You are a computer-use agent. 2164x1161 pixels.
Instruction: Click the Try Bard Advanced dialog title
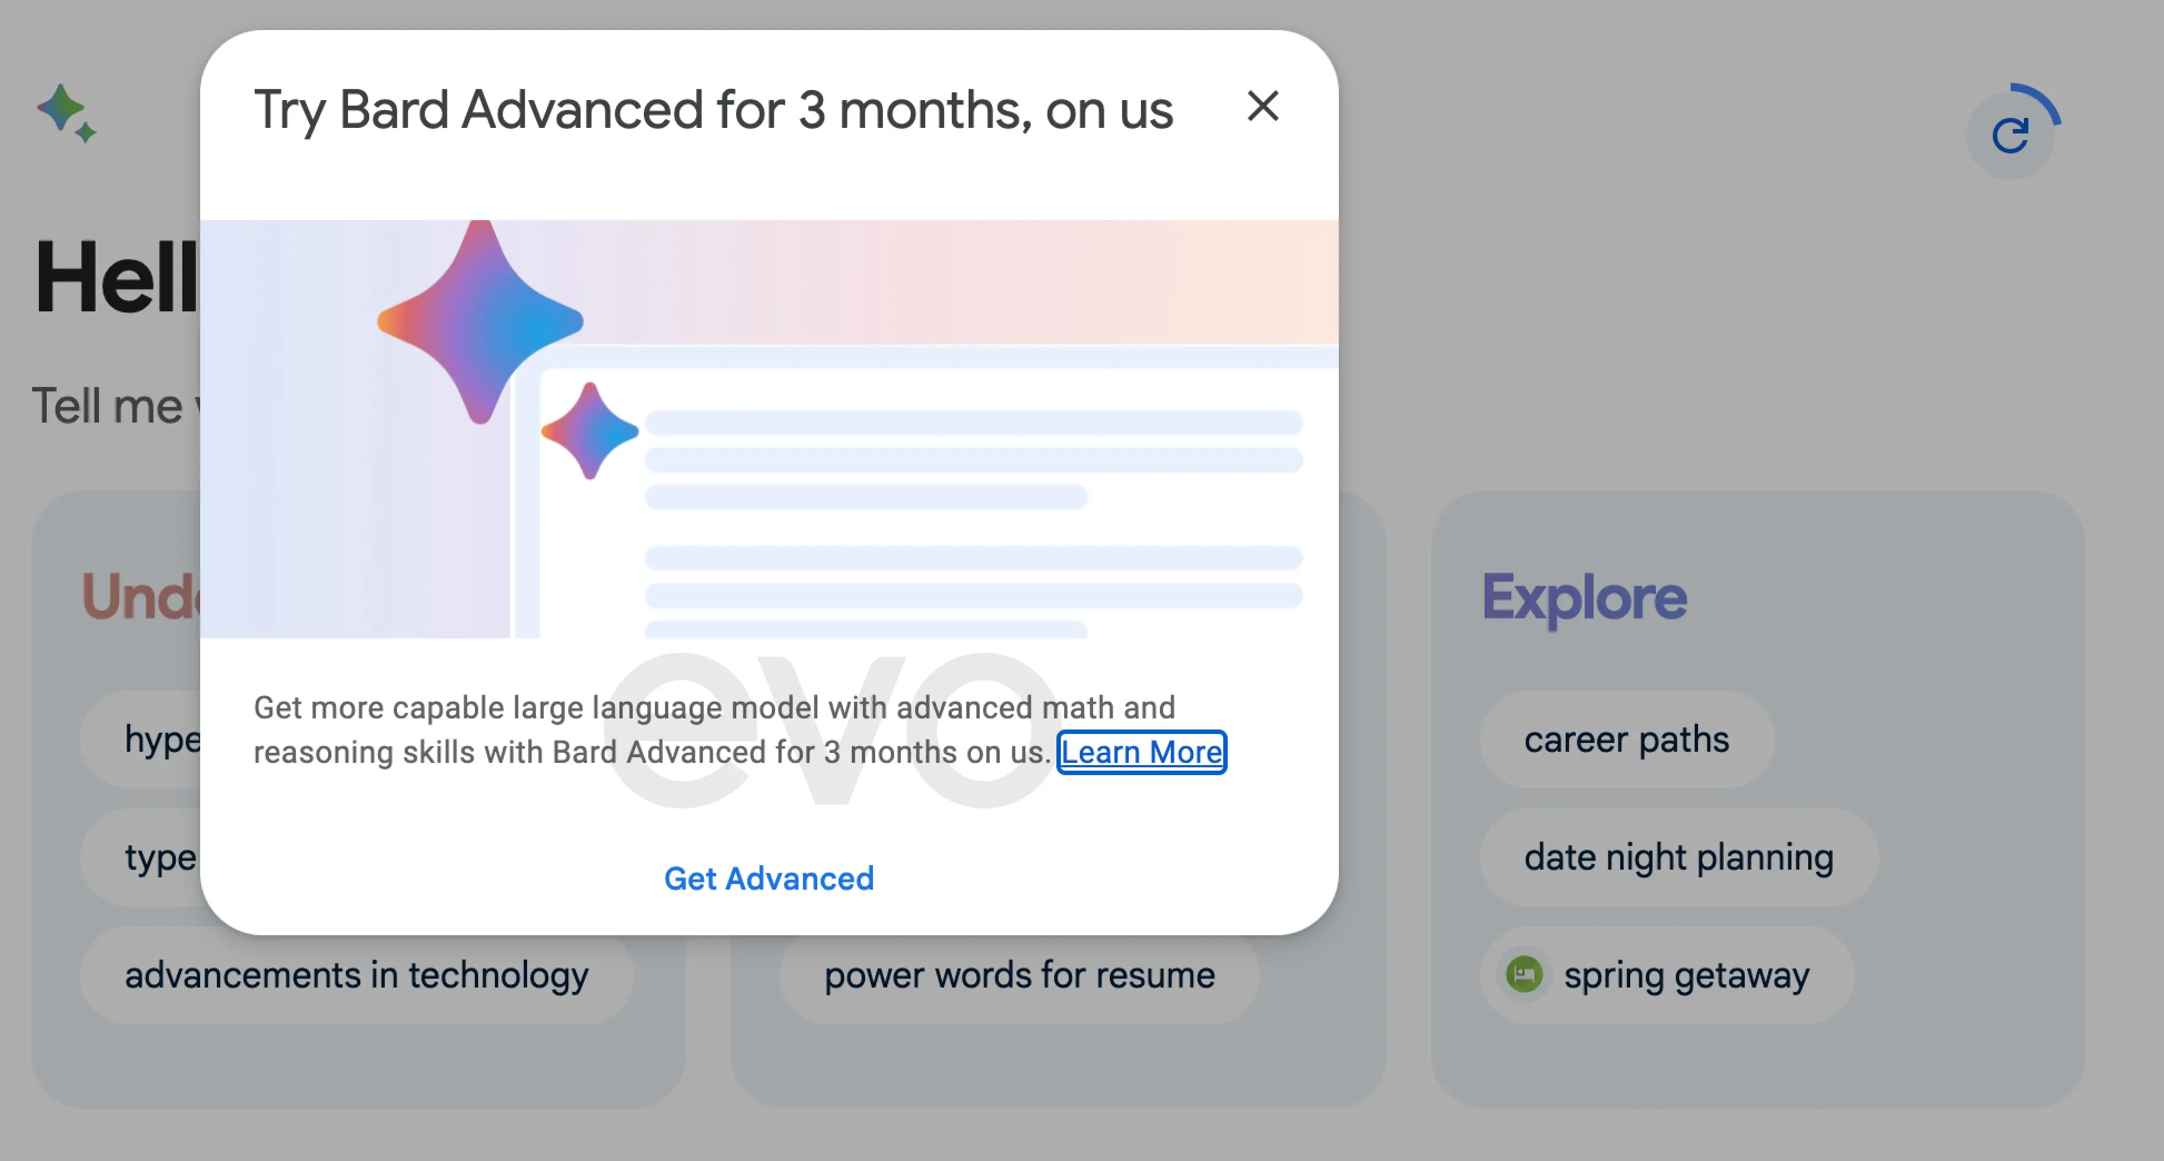pos(713,110)
